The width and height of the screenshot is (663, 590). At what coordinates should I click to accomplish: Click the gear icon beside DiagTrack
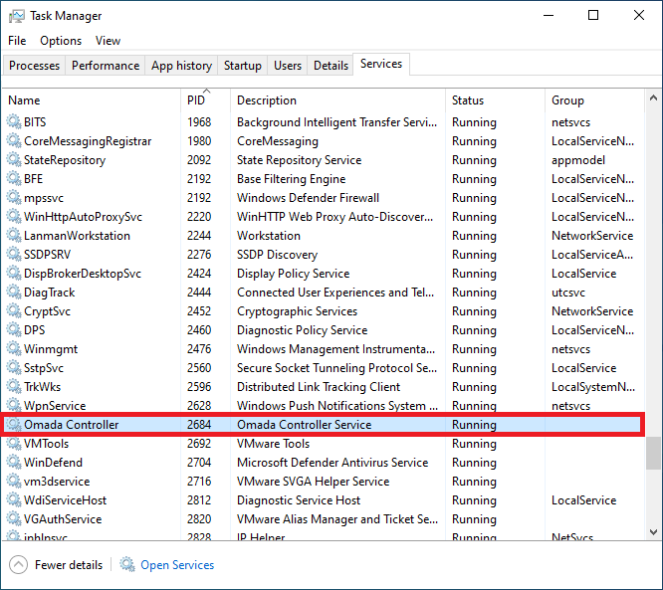(x=14, y=293)
